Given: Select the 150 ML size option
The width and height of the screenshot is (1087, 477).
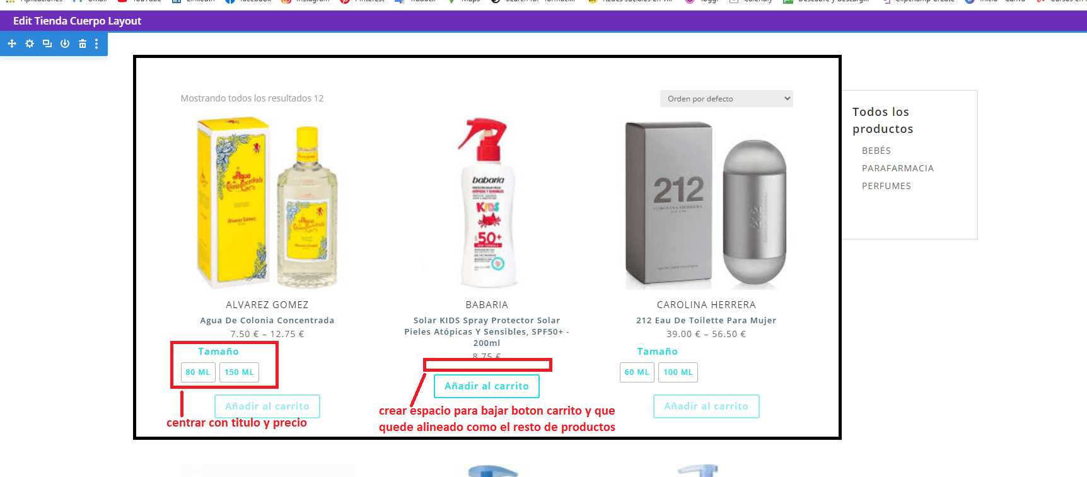Looking at the screenshot, I should (x=239, y=372).
